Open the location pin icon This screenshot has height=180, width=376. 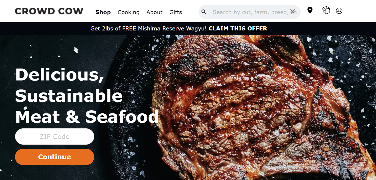point(310,10)
